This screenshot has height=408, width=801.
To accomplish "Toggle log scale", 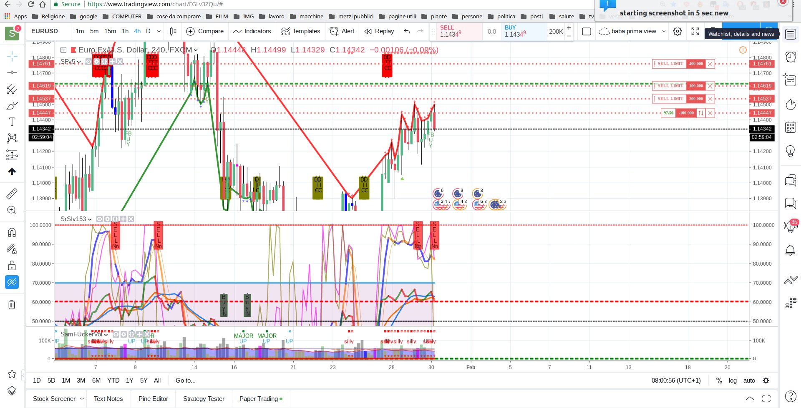I will point(733,381).
